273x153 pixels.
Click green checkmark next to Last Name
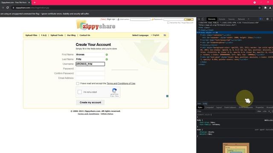point(107,59)
